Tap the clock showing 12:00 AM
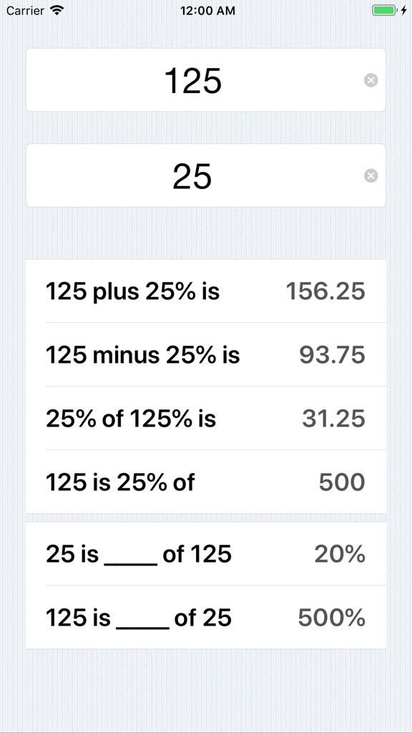This screenshot has height=733, width=412. point(206,11)
